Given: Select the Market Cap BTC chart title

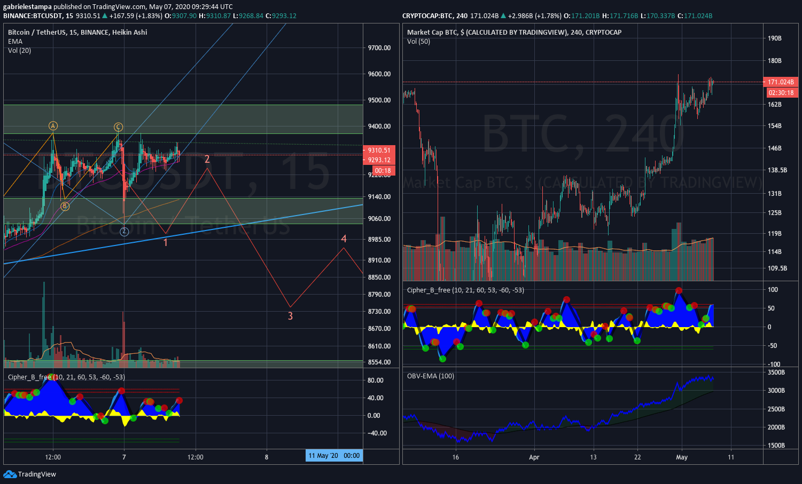Looking at the screenshot, I should [514, 32].
